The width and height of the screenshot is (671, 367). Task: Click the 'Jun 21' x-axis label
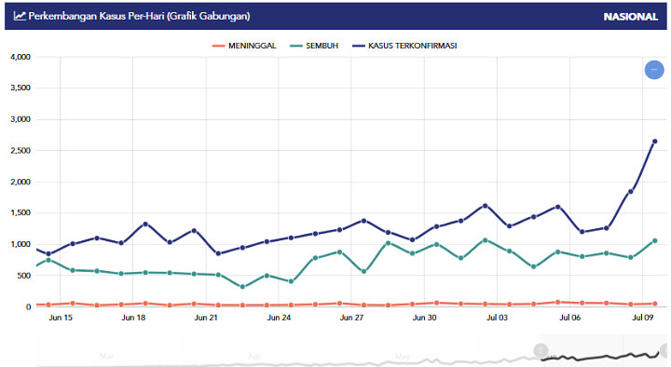[x=206, y=318]
